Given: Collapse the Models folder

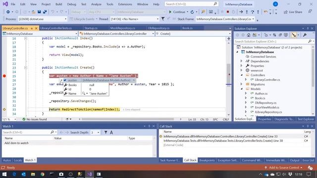Looking at the screenshot, I should [x=241, y=89].
